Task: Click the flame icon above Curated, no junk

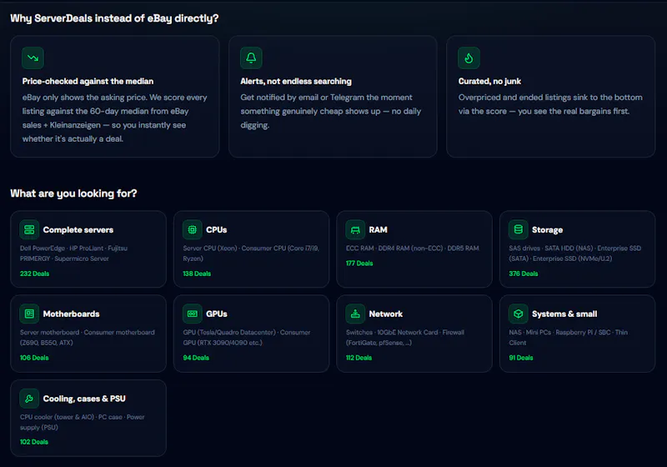Action: (x=469, y=58)
